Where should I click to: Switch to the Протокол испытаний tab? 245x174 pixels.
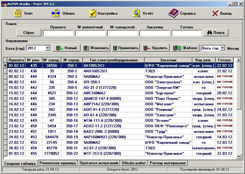click(99, 163)
